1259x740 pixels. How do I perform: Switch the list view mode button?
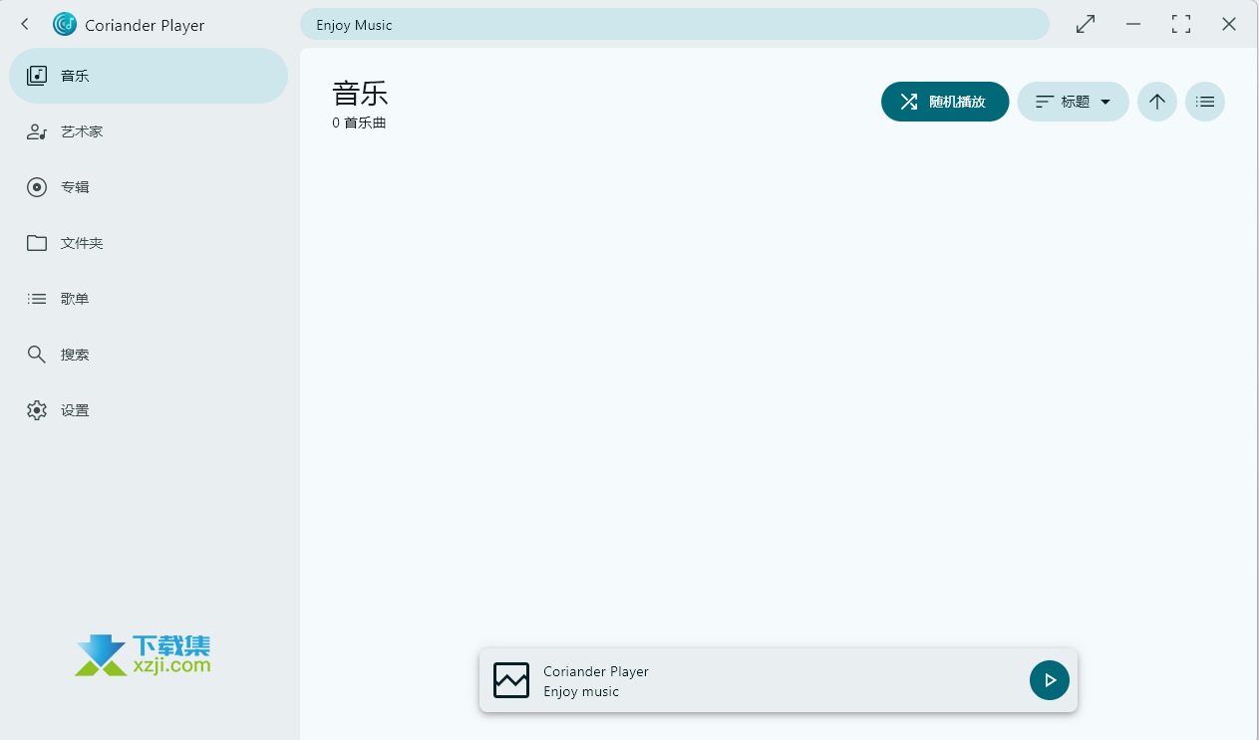(1204, 102)
